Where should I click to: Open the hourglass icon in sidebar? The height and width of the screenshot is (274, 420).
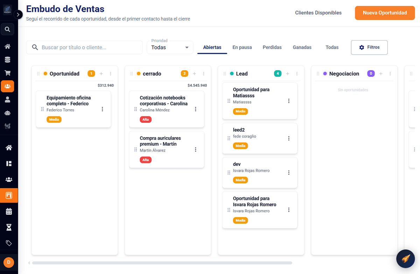[9, 227]
